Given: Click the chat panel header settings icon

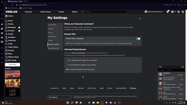Looking at the screenshot, I should tap(183, 67).
